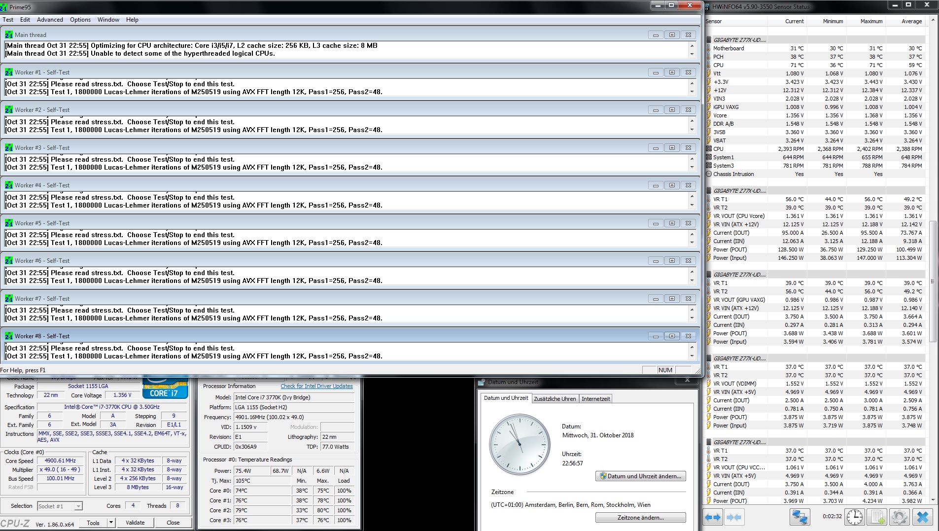This screenshot has width=939, height=531.
Task: Click the Current column header in HWiNFO
Action: coord(794,21)
